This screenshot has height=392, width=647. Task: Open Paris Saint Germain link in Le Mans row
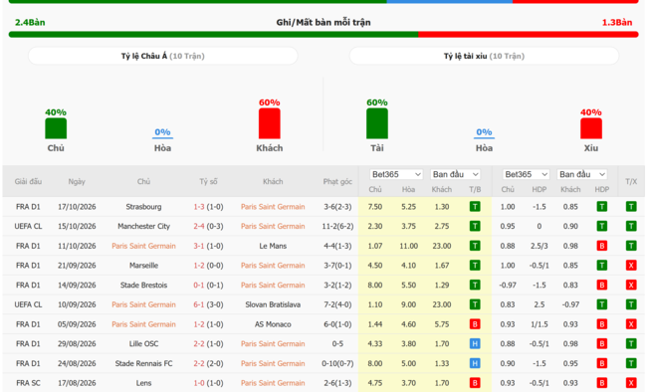click(143, 246)
